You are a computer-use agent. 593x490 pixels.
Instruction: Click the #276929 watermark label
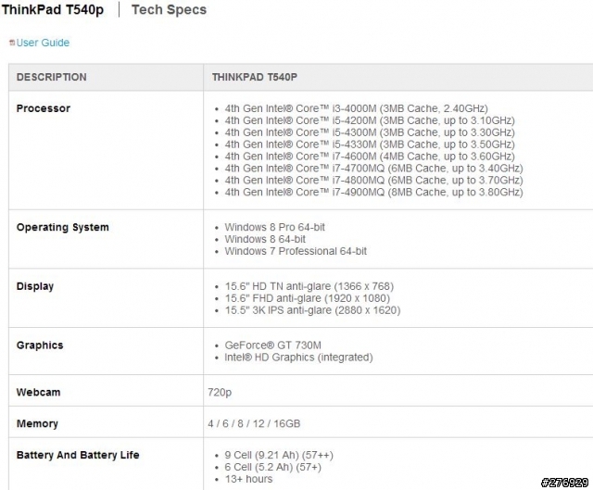(564, 483)
